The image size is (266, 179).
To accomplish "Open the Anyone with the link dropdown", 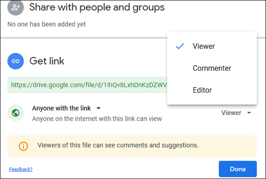I will click(66, 108).
